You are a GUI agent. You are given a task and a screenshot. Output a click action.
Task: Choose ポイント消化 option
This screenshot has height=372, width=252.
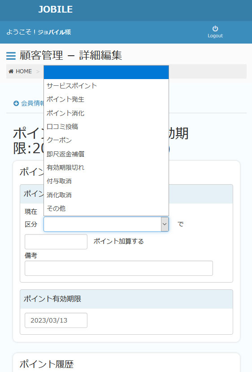pyautogui.click(x=106, y=113)
